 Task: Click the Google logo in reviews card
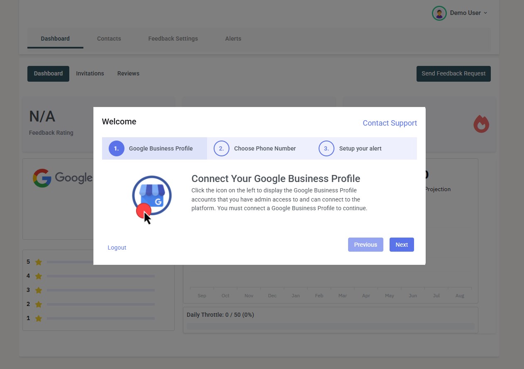(x=63, y=178)
